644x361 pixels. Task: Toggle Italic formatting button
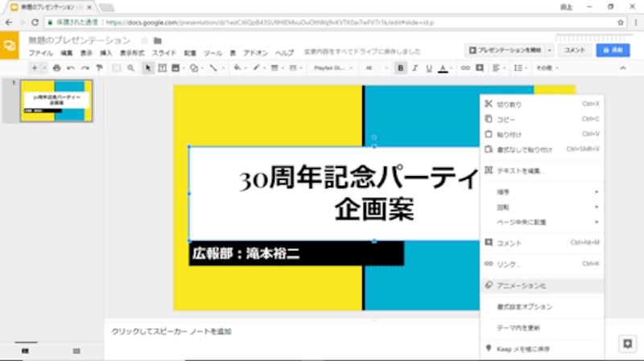[415, 68]
